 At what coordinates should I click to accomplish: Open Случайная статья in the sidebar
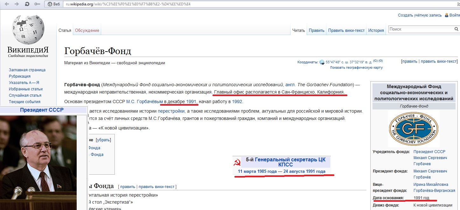coord(25,95)
